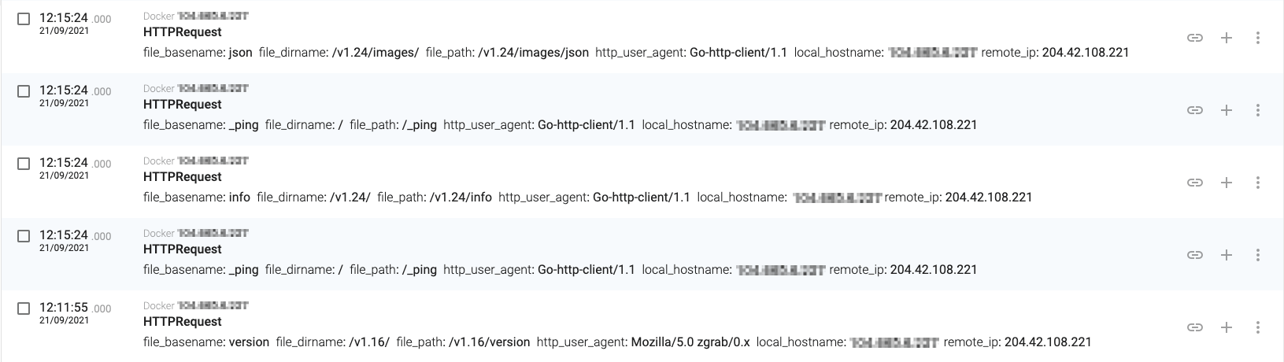This screenshot has height=362, width=1284.
Task: Copy link for the /v1.24/info event
Action: (x=1194, y=183)
